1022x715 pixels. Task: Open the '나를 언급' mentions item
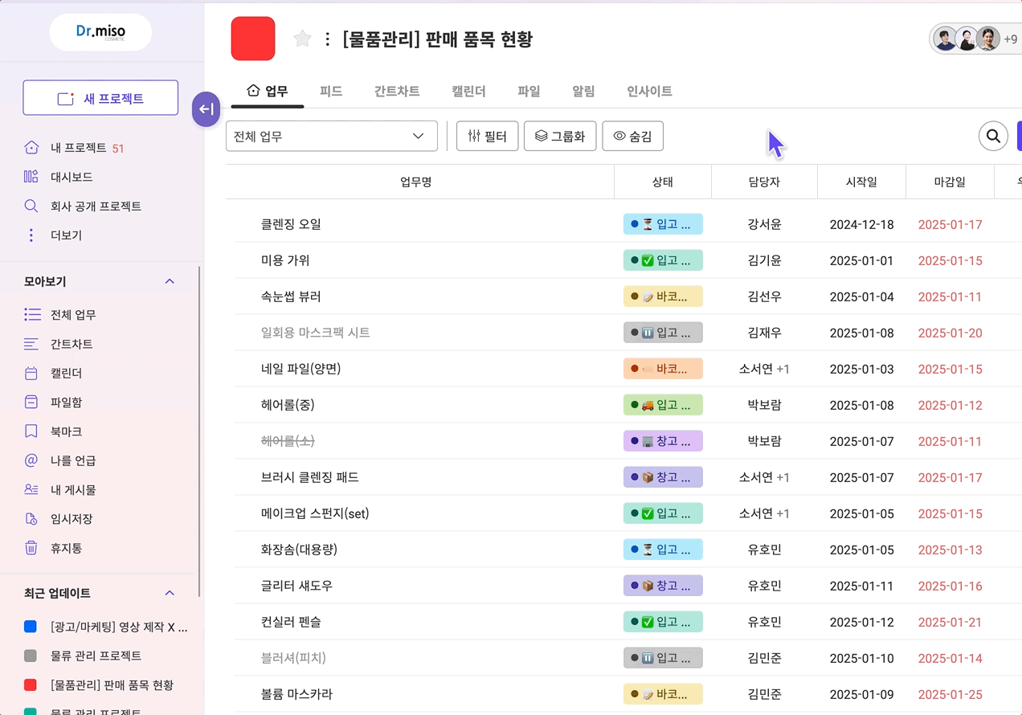(x=72, y=461)
